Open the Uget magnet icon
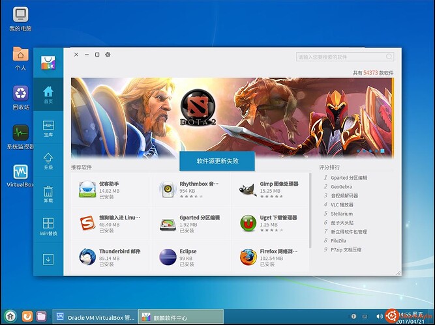 tap(248, 223)
